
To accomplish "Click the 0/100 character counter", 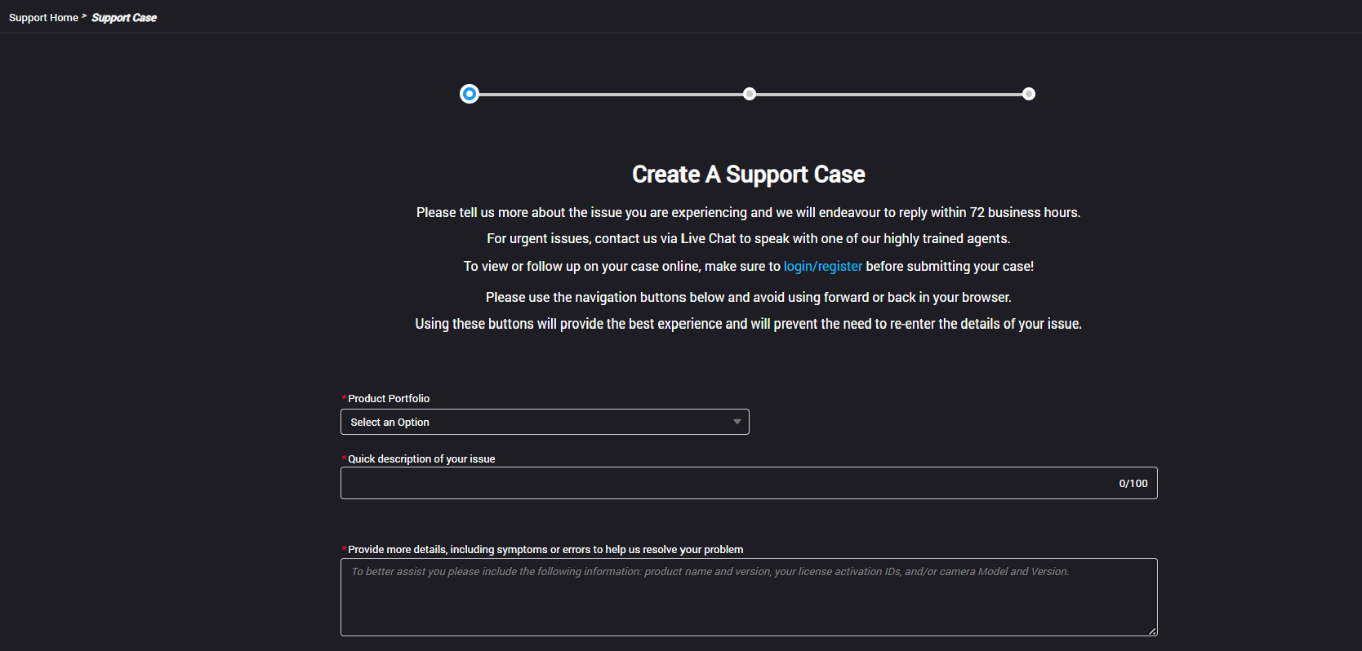I will 1133,483.
